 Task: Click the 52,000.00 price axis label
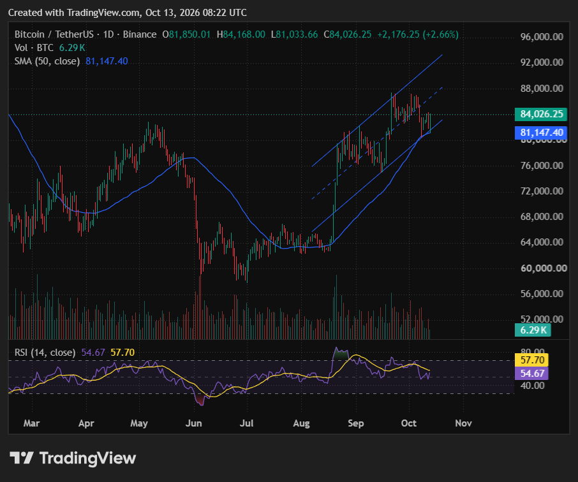point(542,319)
